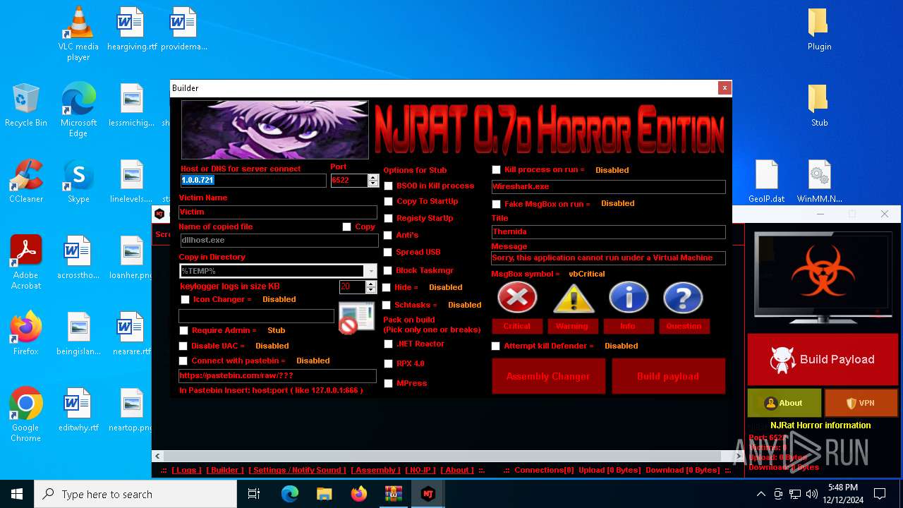Open CCleaner desktop shortcut
This screenshot has width=903, height=508.
click(26, 181)
